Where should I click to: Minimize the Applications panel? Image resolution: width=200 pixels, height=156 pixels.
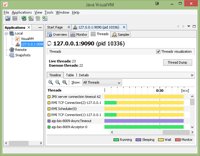click(x=40, y=28)
